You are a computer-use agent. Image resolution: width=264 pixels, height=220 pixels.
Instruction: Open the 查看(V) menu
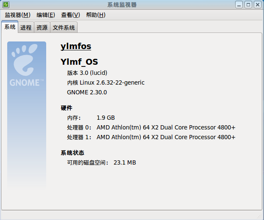[x=70, y=15]
